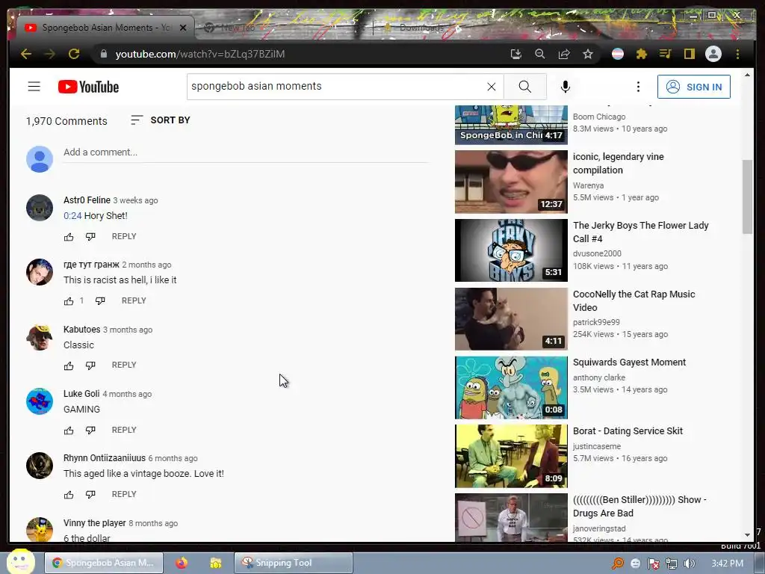Share this page icon in address bar
The width and height of the screenshot is (765, 574).
point(564,54)
